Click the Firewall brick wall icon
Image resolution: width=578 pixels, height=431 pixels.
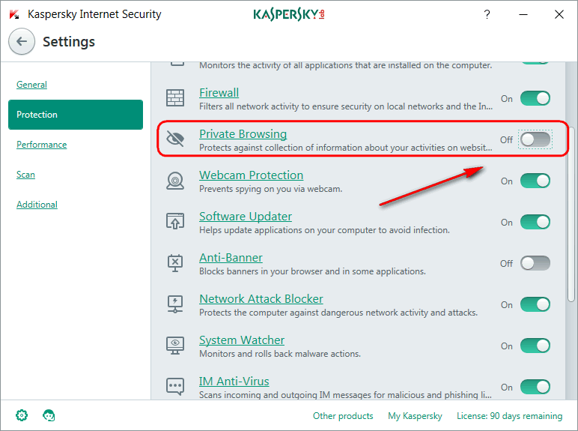175,97
